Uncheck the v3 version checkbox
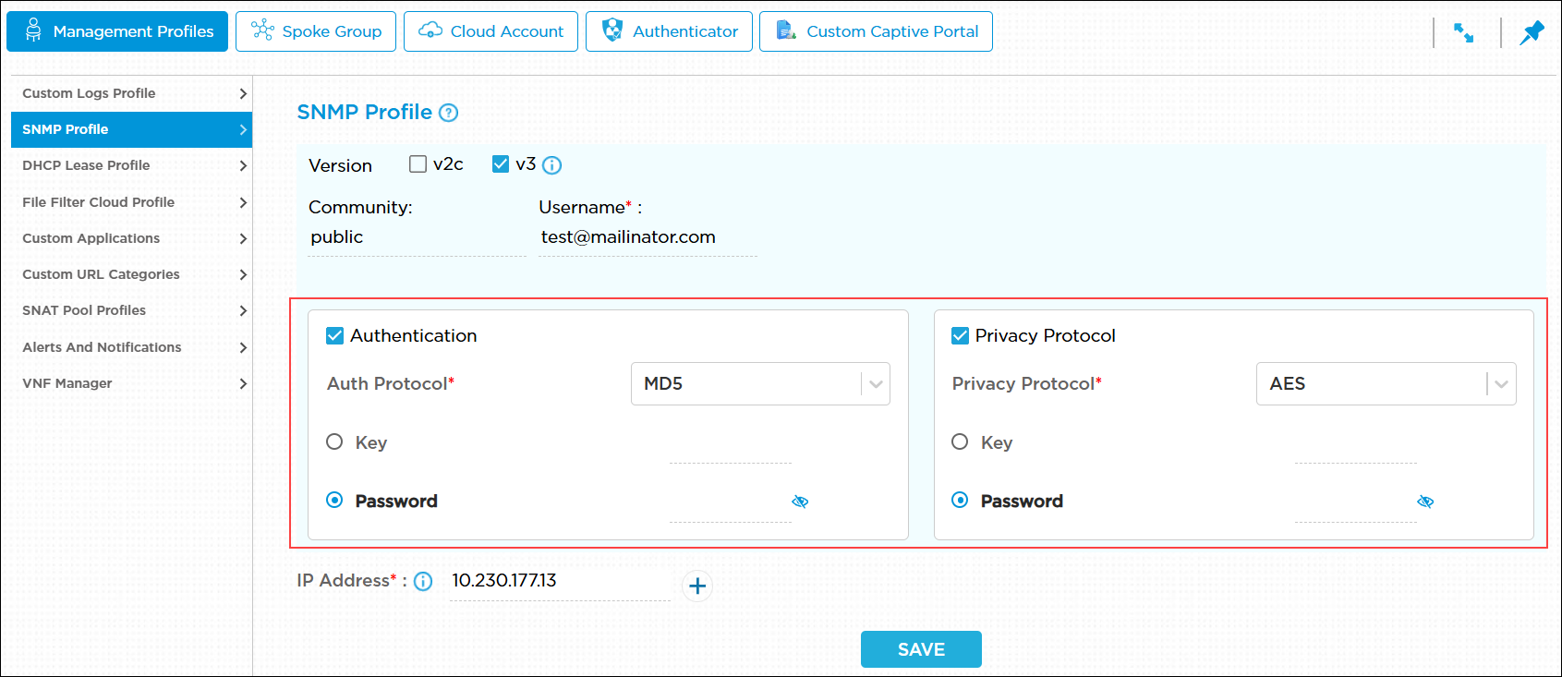Screen dimensions: 1562x677 tap(501, 164)
